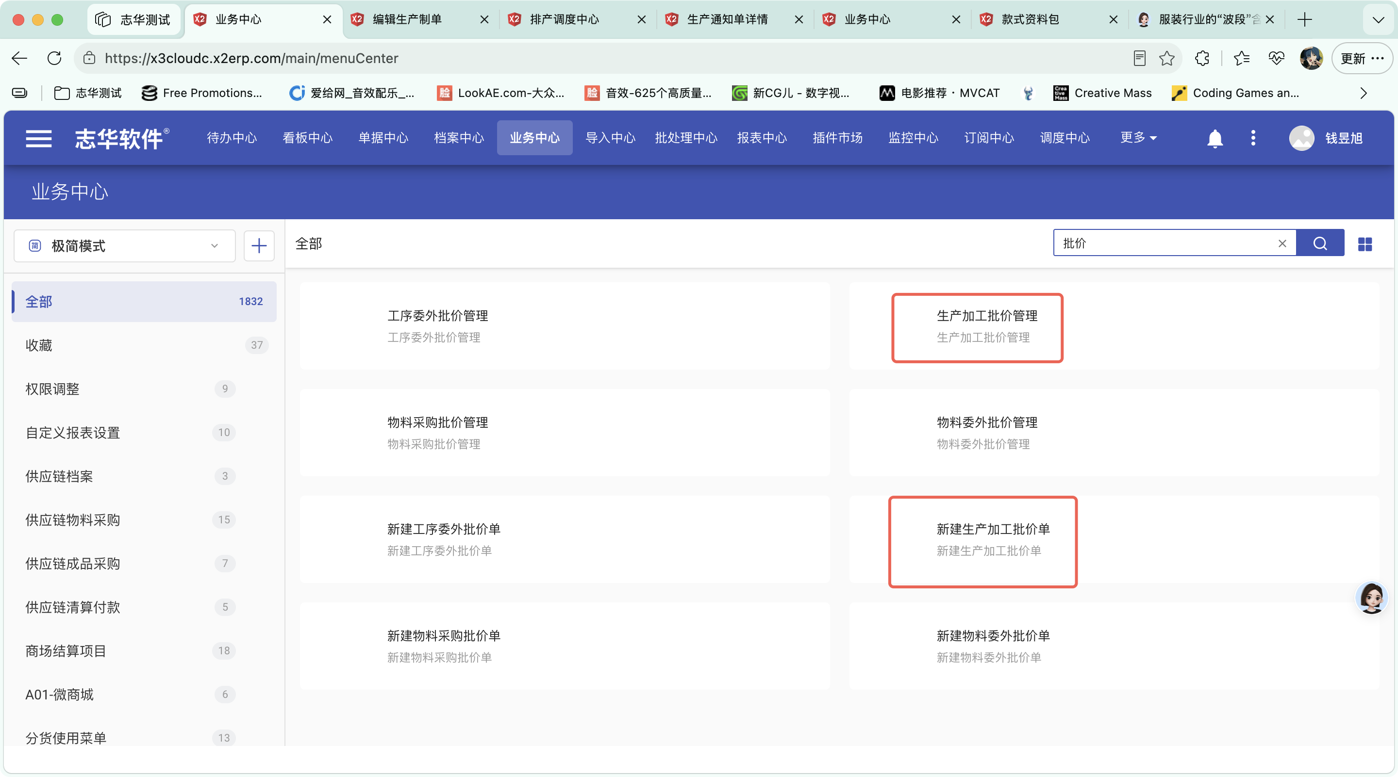This screenshot has width=1398, height=777.
Task: Switch to the 款式资料包 browser tab
Action: 1049,19
